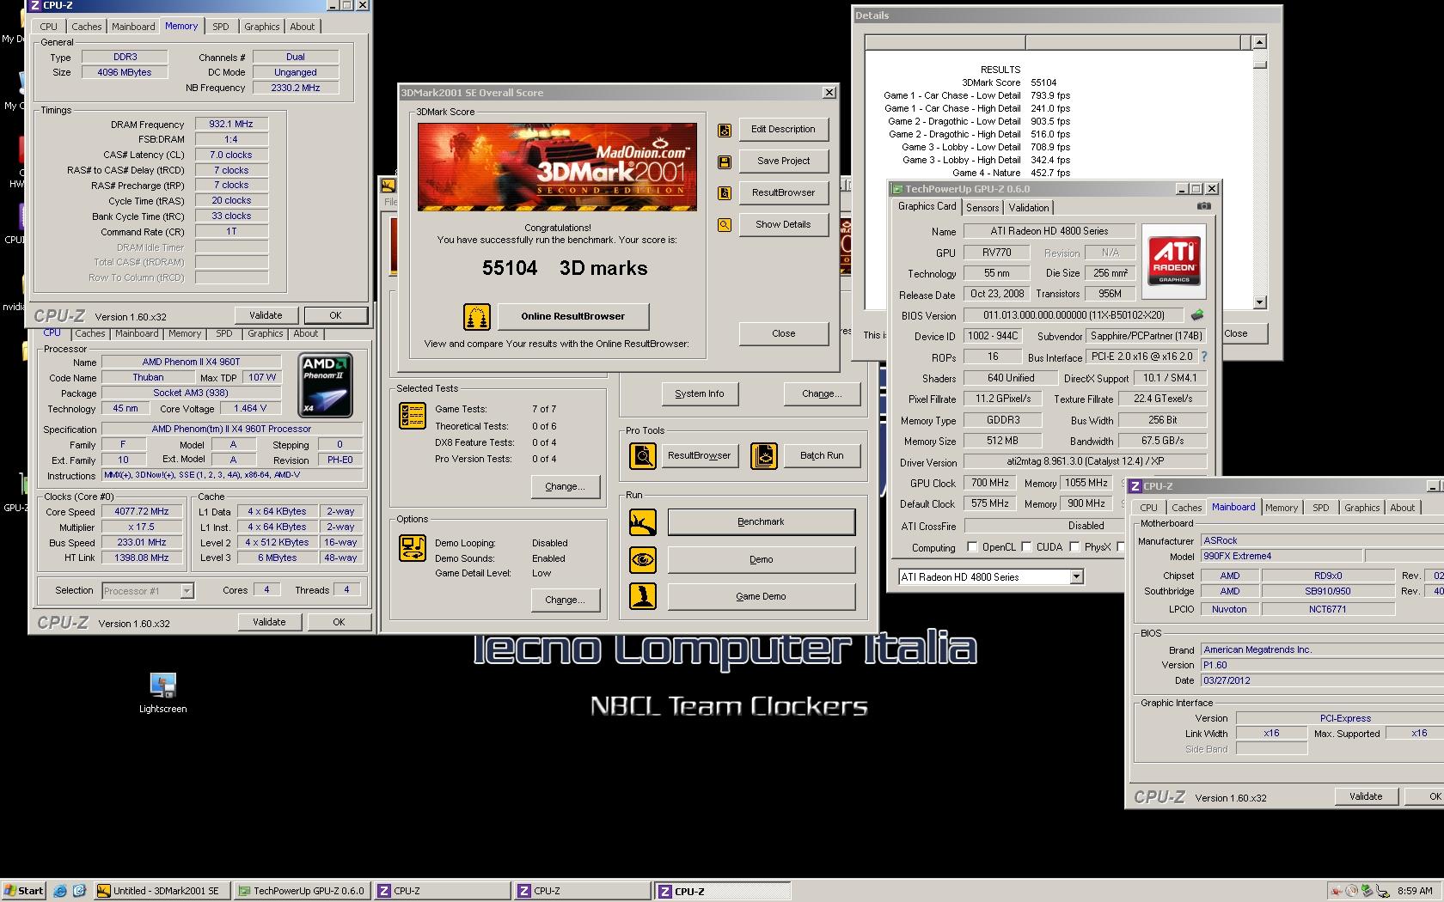Image resolution: width=1444 pixels, height=902 pixels.
Task: Click OK in the CPU-Z processor window
Action: (339, 622)
